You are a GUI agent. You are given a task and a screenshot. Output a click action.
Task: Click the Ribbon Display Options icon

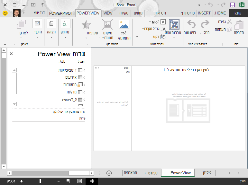point(33,5)
